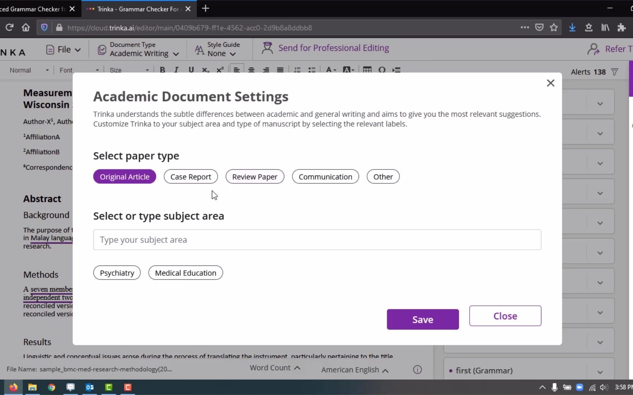Go to browser home page
633x395 pixels.
pos(26,27)
